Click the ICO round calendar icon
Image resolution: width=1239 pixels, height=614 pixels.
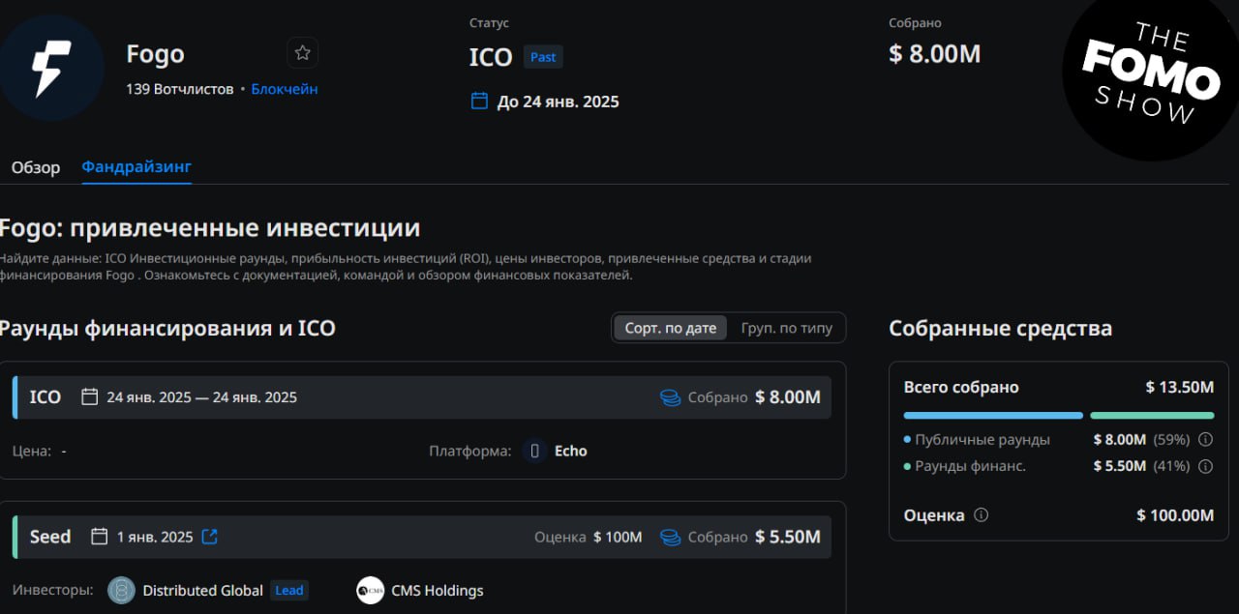pos(90,396)
